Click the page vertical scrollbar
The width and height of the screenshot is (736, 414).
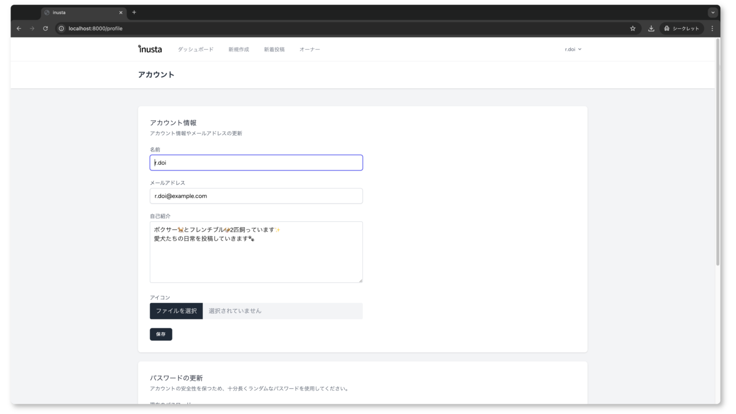[717, 153]
